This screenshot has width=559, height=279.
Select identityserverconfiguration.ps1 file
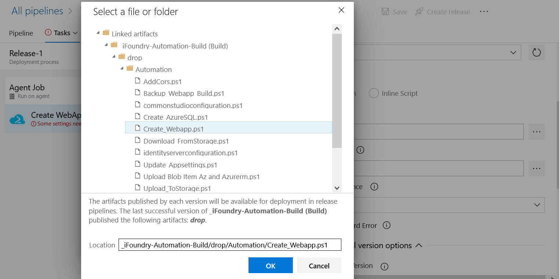pos(190,153)
